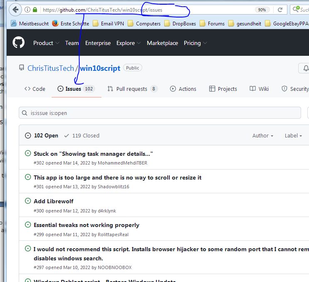Open Marketplace in the GitHub header
Image resolution: width=309 pixels, height=282 pixels.
tap(162, 43)
